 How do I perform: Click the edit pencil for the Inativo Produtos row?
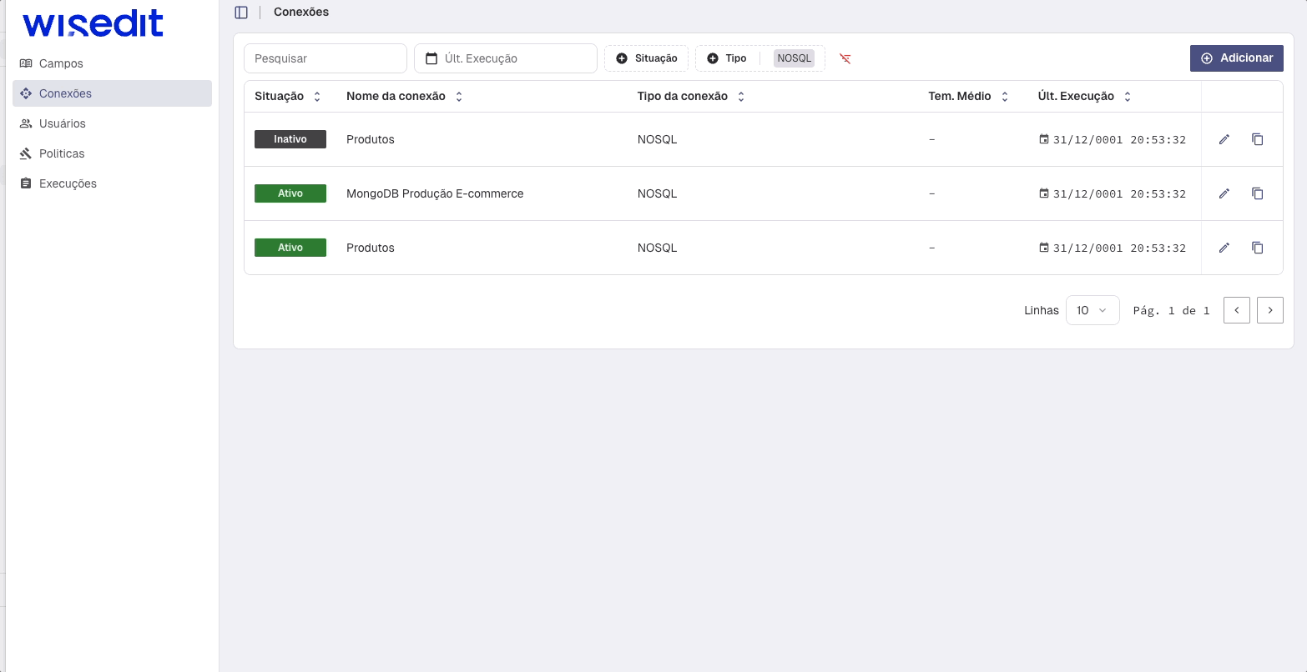(x=1224, y=139)
